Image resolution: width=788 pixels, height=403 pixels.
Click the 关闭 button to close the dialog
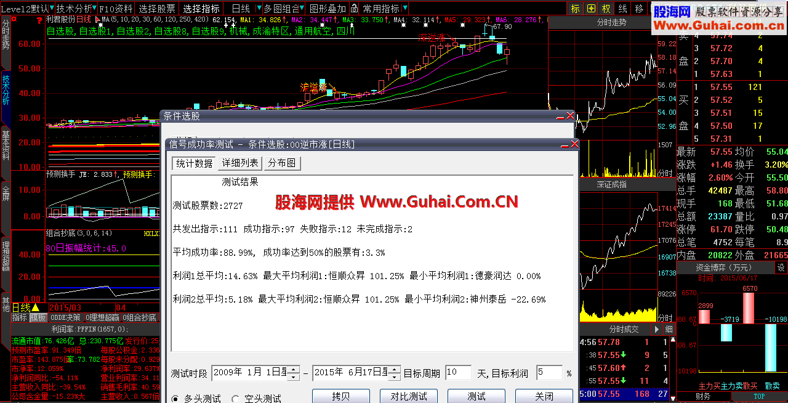point(544,397)
